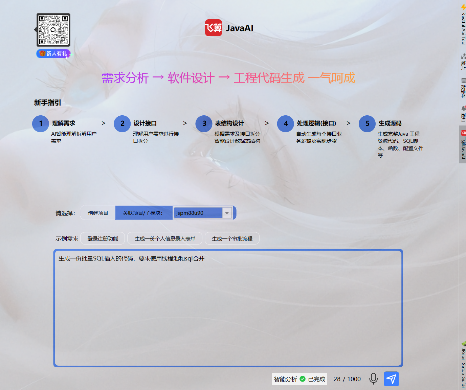Open the 端点 panel from right sidebar

(463, 63)
